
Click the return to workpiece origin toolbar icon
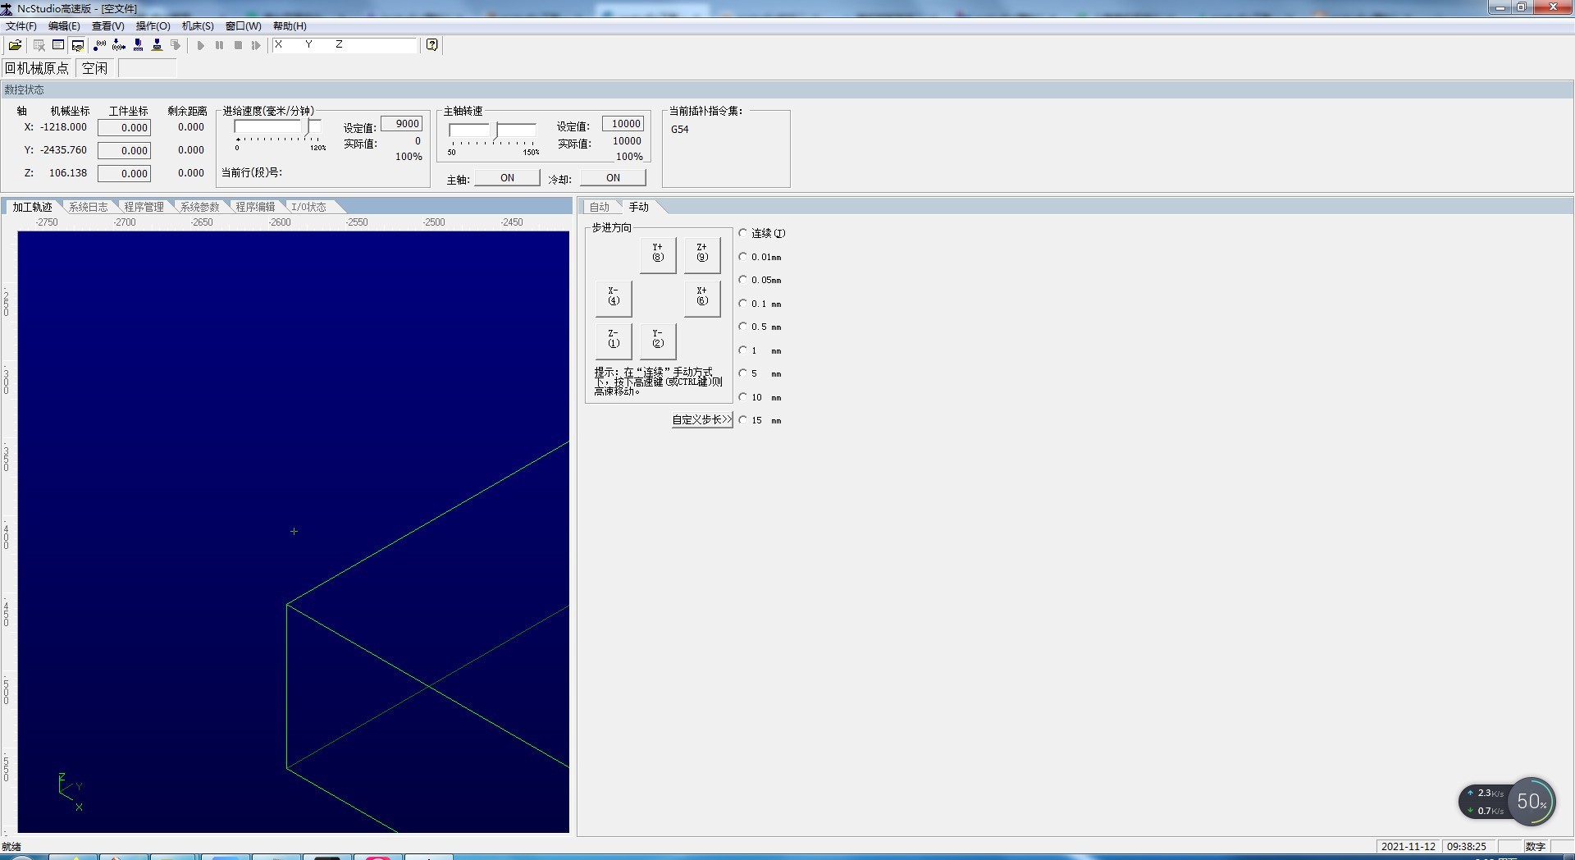tap(119, 45)
